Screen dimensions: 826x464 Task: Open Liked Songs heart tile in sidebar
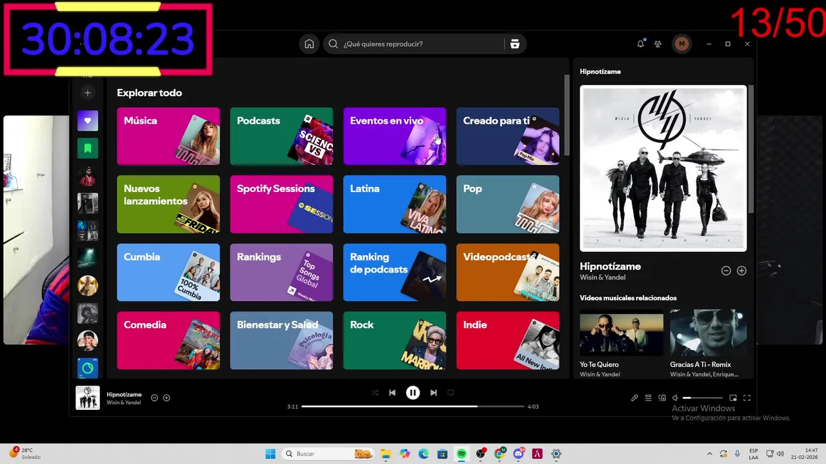click(88, 121)
